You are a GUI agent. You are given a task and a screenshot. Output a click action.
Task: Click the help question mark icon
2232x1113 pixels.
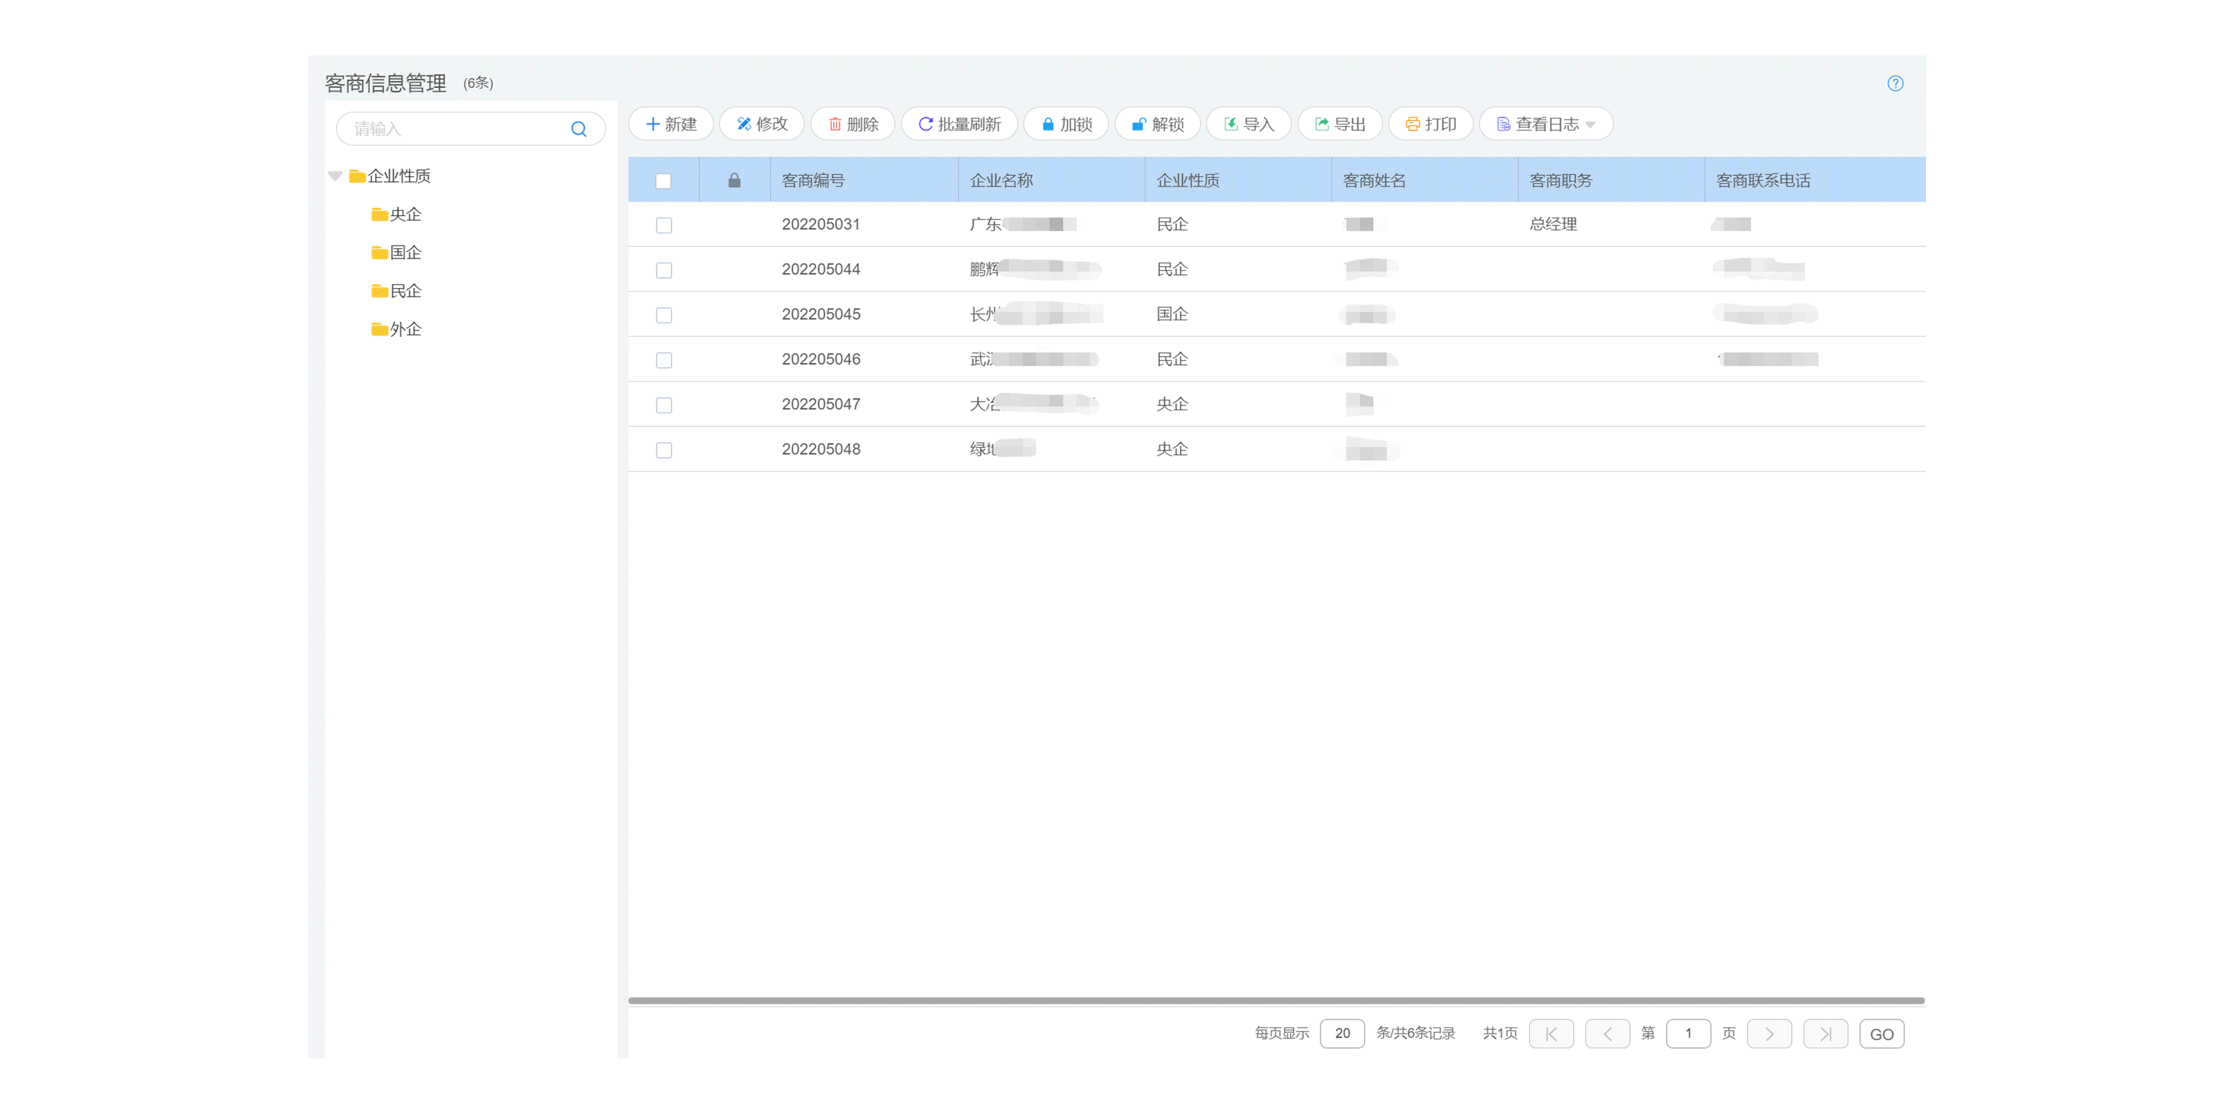point(1895,83)
